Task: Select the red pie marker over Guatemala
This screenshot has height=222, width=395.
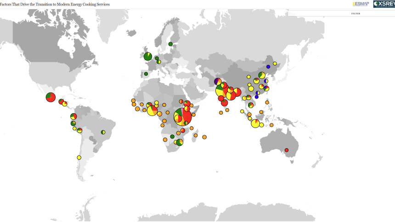Action: [x=61, y=102]
